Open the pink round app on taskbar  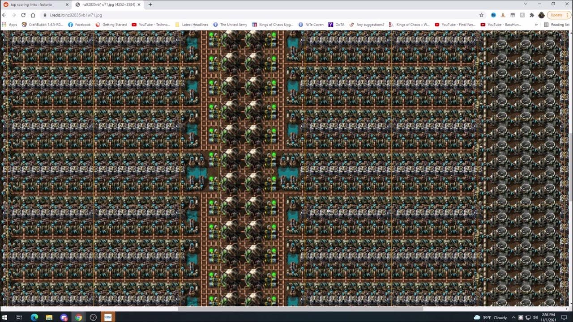(64, 317)
